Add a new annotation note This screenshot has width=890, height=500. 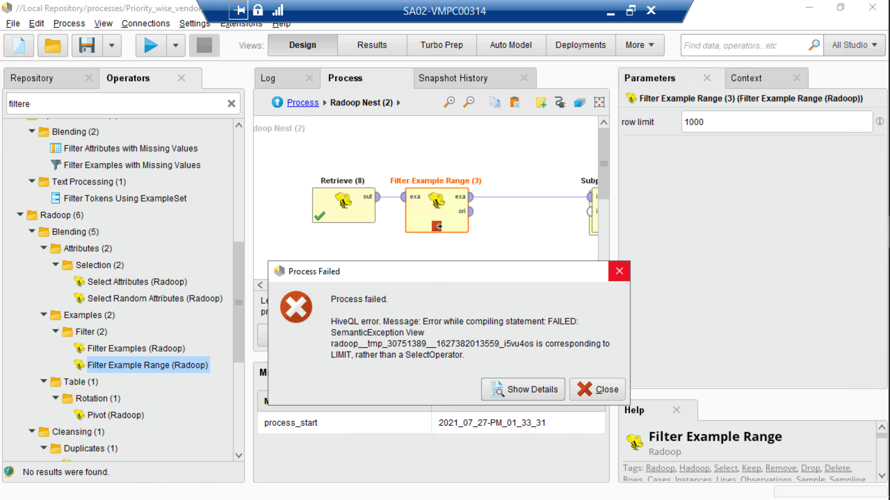click(x=540, y=102)
